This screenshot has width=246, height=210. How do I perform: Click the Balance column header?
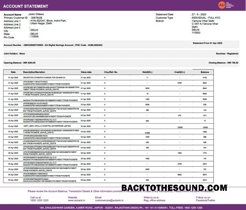[205, 72]
